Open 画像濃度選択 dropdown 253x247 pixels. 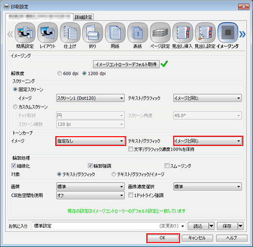(x=207, y=186)
